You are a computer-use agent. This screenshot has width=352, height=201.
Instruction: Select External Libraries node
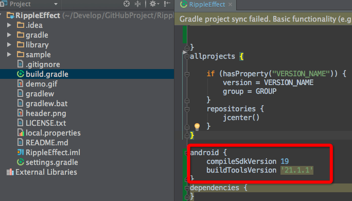coord(46,172)
